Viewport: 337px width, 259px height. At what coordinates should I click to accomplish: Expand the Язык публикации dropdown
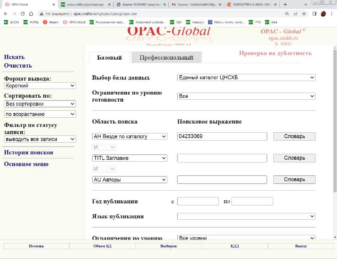[x=246, y=216]
